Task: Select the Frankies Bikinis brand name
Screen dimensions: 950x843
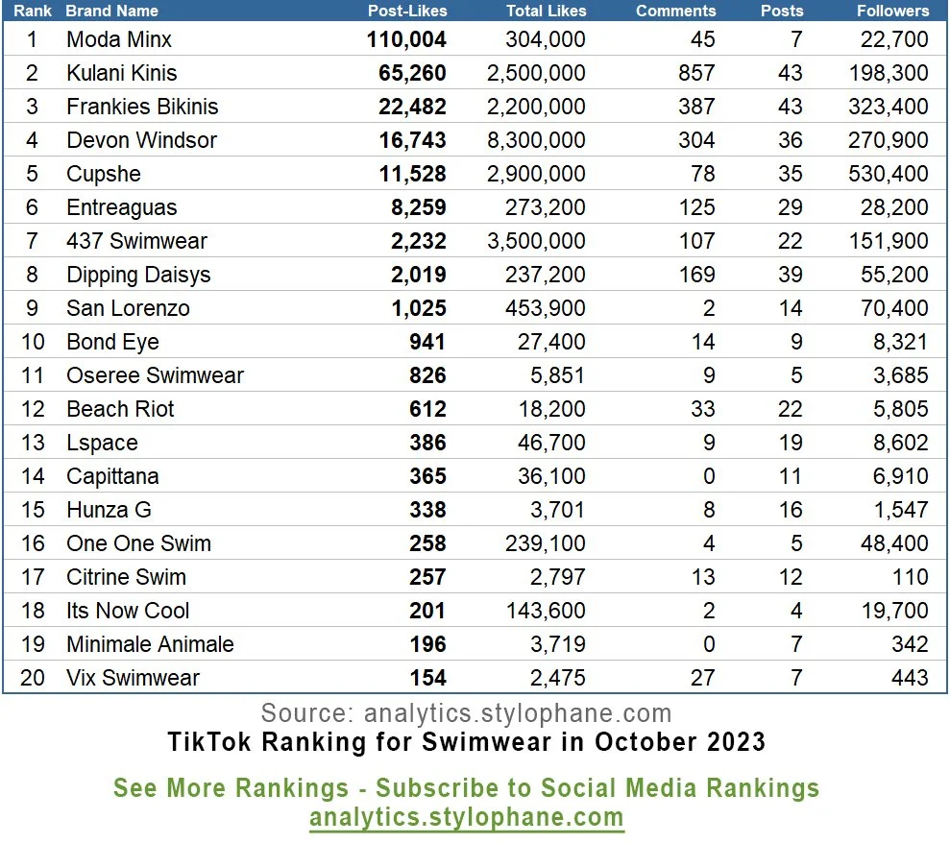Action: (x=142, y=107)
